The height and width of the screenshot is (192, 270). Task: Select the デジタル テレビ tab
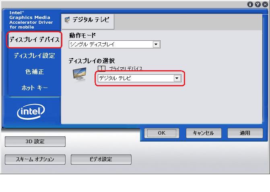[88, 21]
